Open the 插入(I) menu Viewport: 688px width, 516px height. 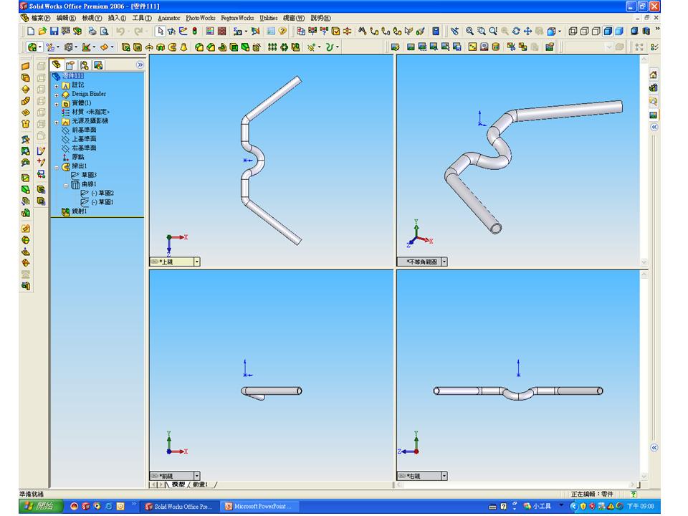(x=117, y=18)
